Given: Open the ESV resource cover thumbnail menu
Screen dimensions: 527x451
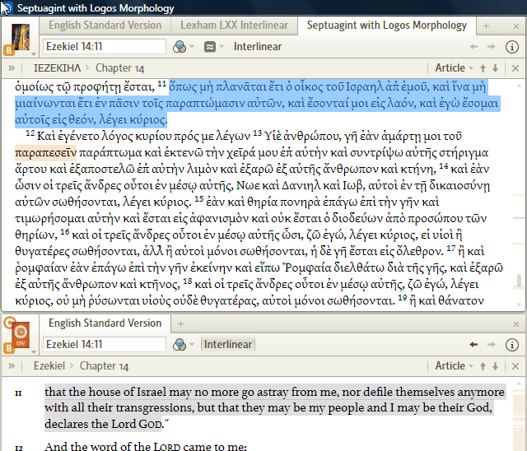Looking at the screenshot, I should point(21,335).
